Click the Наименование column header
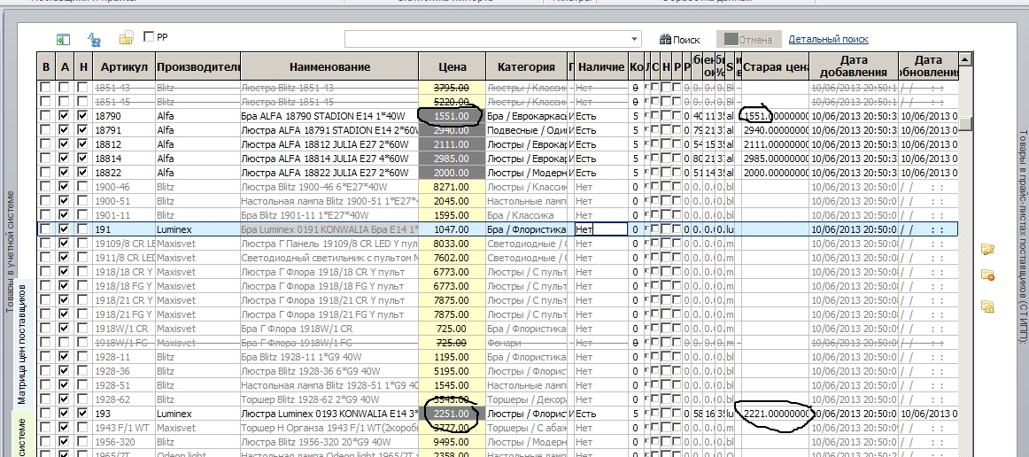1029x457 pixels. point(329,66)
